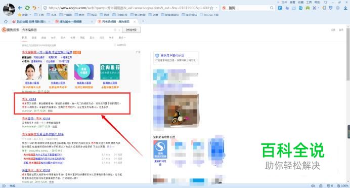Click the speaker mute icon in status bar
The width and height of the screenshot is (350, 188).
[313, 186]
